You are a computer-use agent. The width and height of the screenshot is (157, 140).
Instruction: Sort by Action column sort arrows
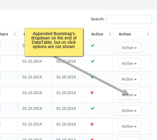tap(148, 34)
